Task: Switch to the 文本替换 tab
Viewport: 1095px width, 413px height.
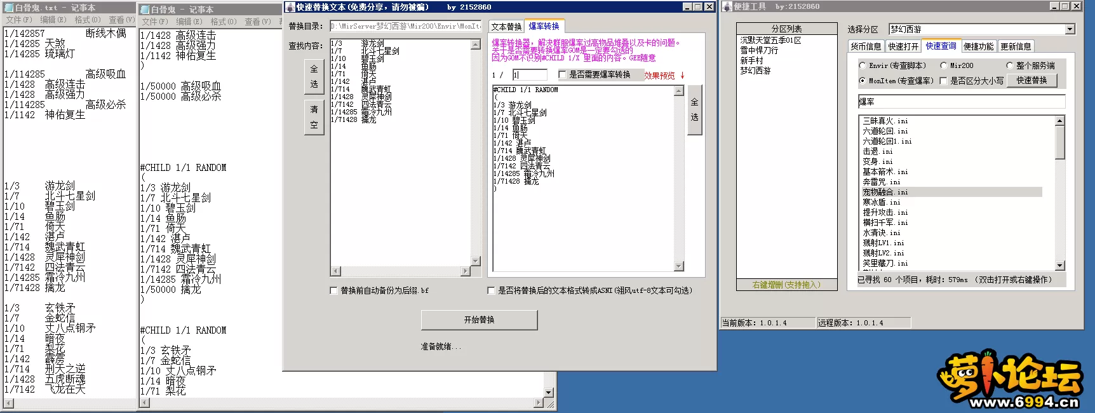Action: click(x=506, y=27)
